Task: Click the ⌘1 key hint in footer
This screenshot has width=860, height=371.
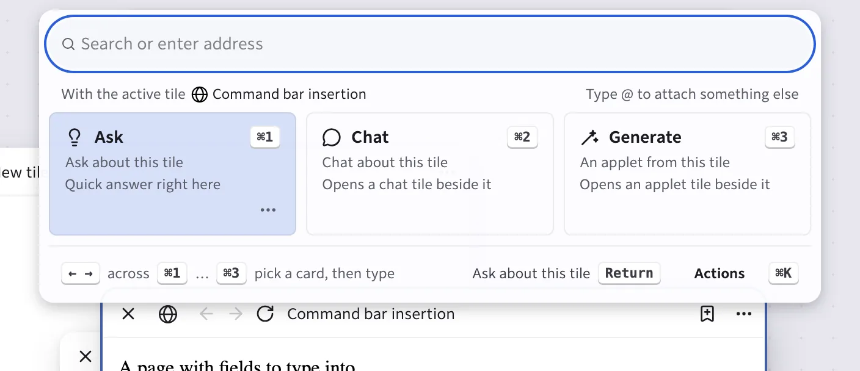Action: tap(172, 273)
